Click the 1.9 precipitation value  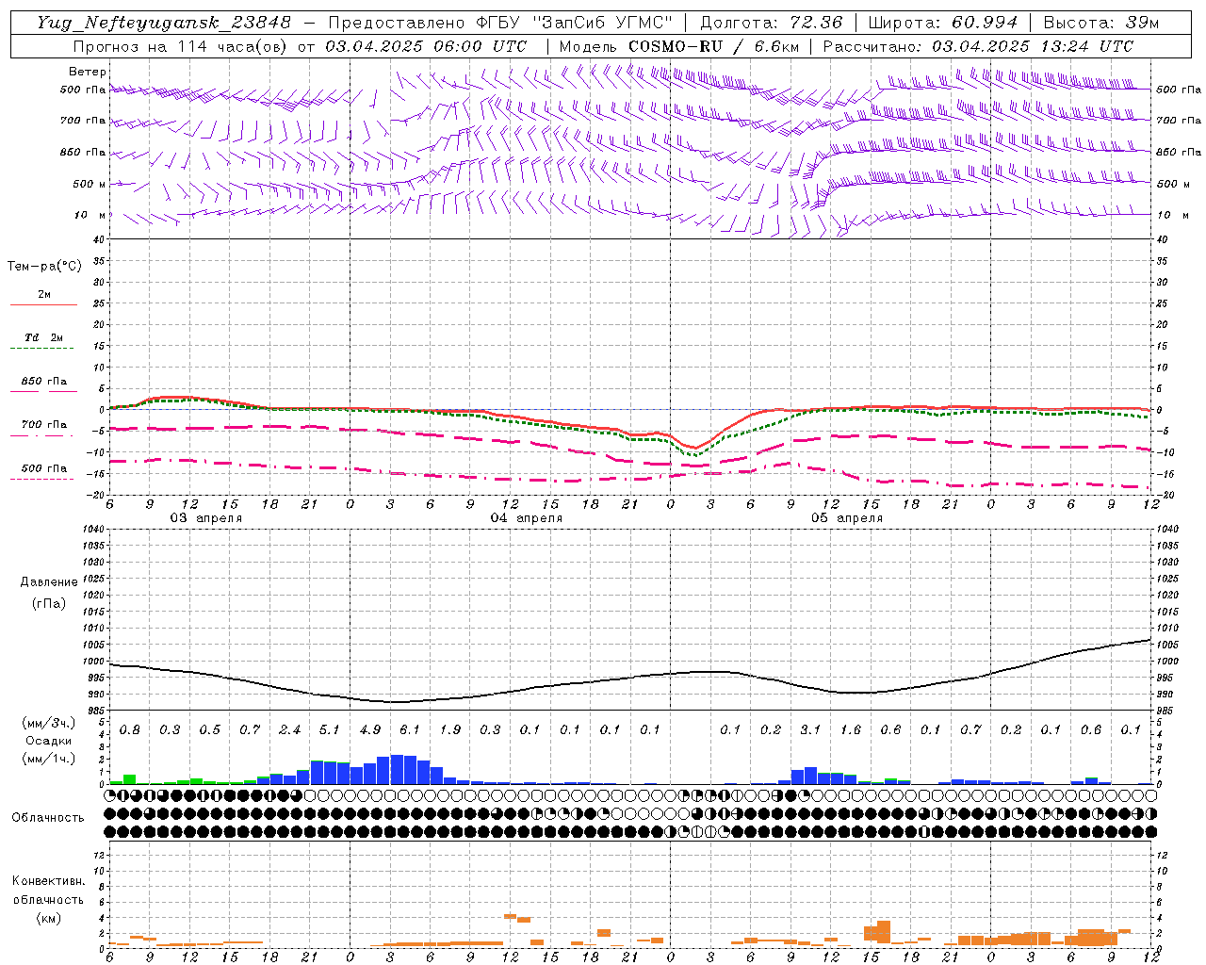coord(450,729)
